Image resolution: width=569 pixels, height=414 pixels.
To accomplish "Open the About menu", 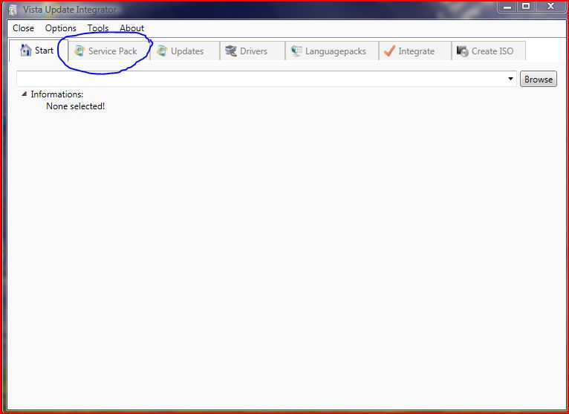I will tap(131, 28).
